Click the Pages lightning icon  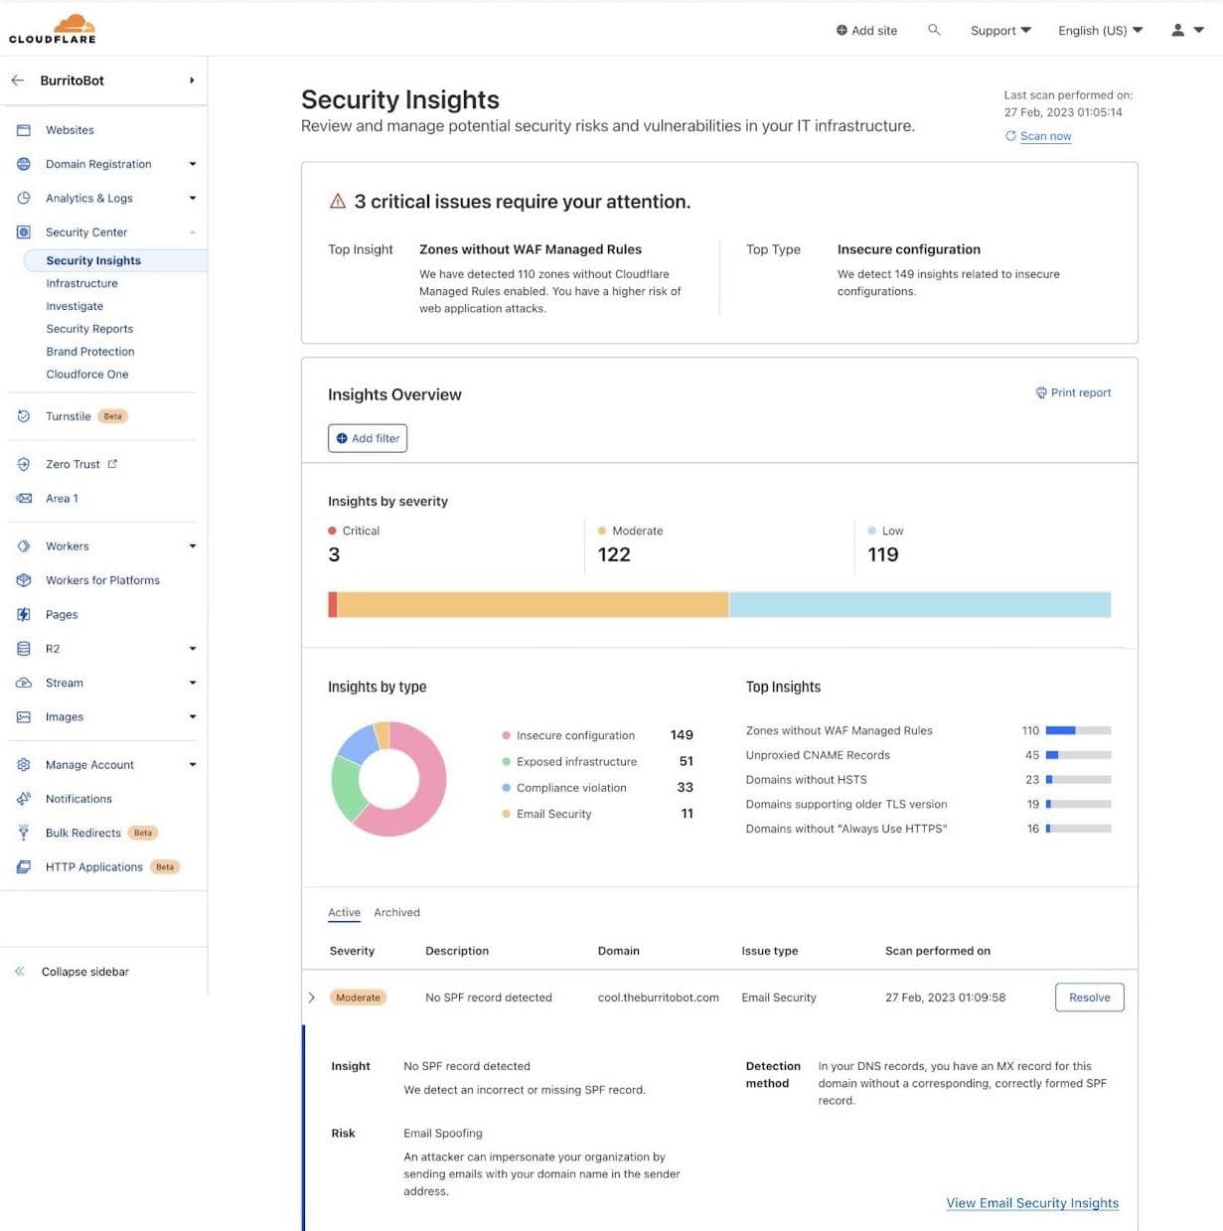point(24,615)
